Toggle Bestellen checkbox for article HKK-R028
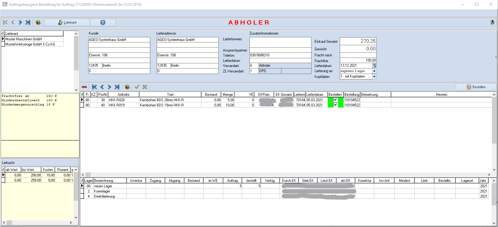 click(x=336, y=100)
